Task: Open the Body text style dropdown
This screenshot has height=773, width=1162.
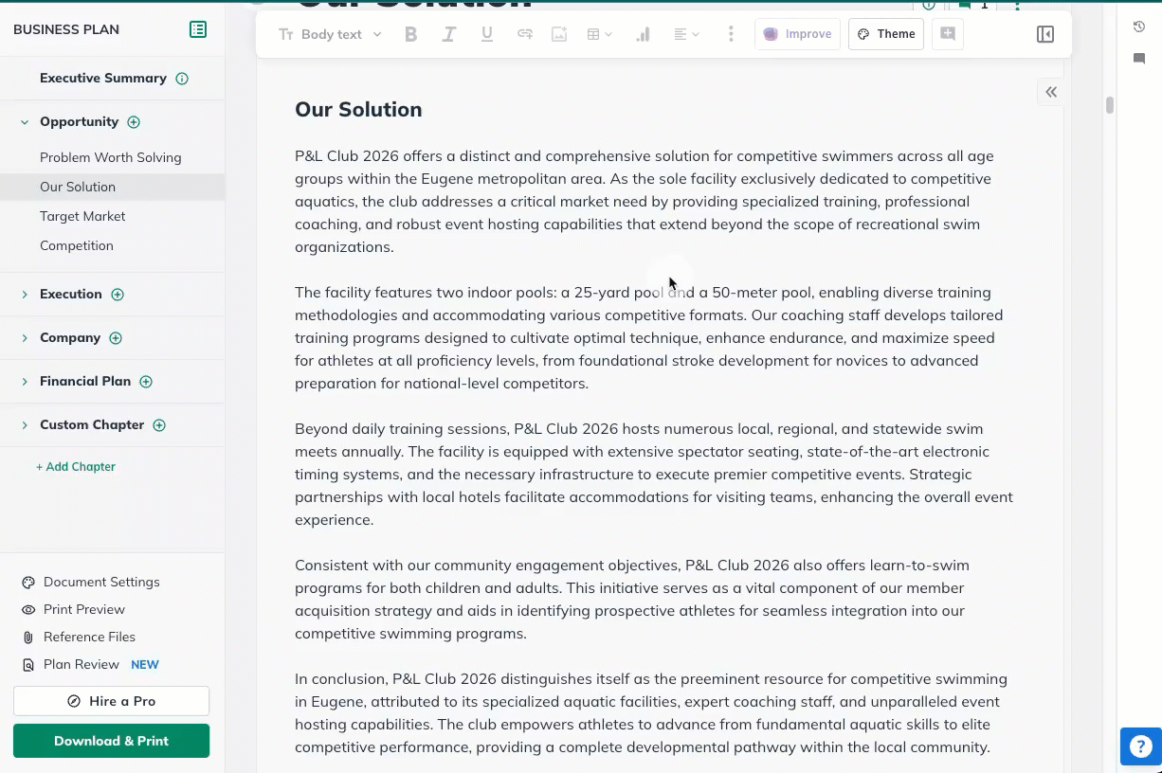Action: point(330,34)
